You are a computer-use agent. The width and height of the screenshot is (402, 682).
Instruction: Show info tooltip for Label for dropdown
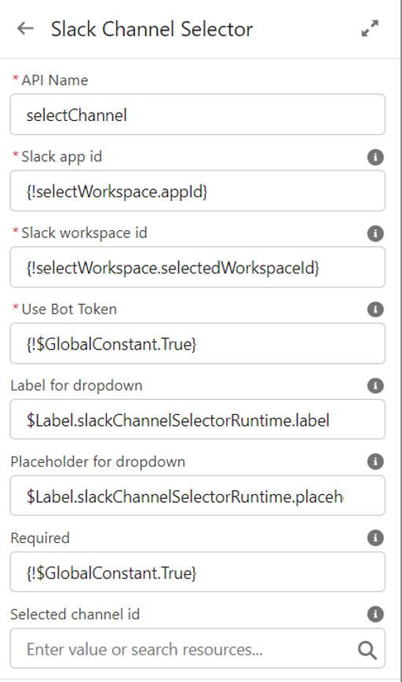[375, 385]
